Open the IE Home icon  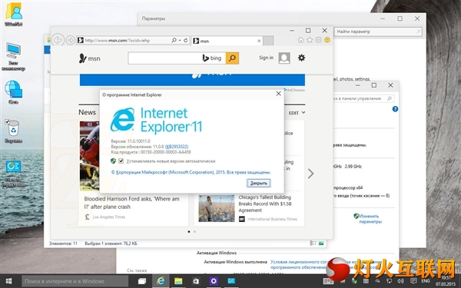300,40
